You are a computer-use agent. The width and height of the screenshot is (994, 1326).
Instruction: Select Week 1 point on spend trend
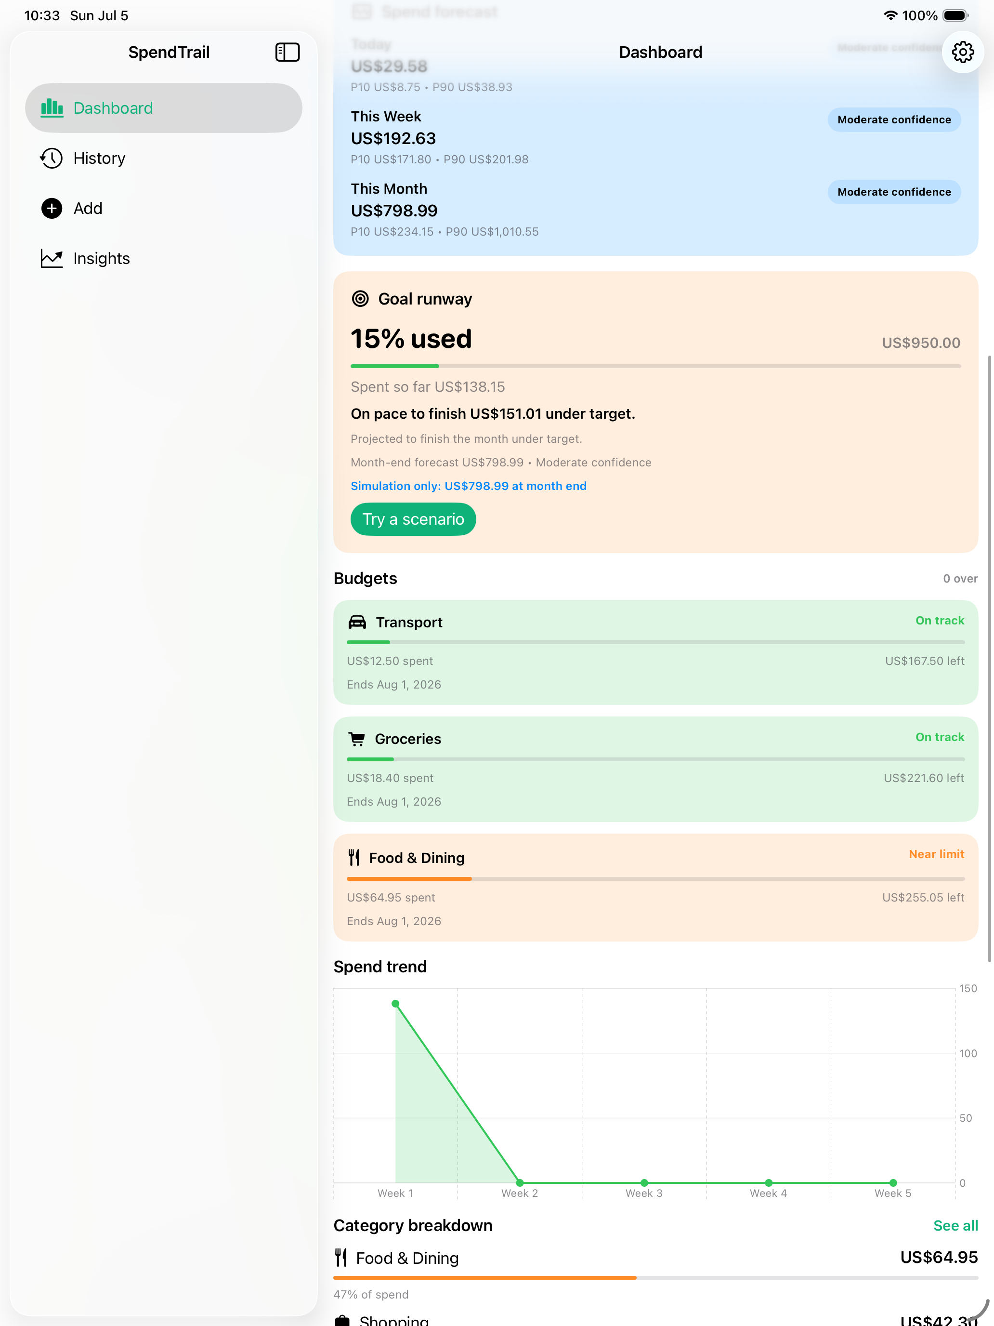point(395,1004)
